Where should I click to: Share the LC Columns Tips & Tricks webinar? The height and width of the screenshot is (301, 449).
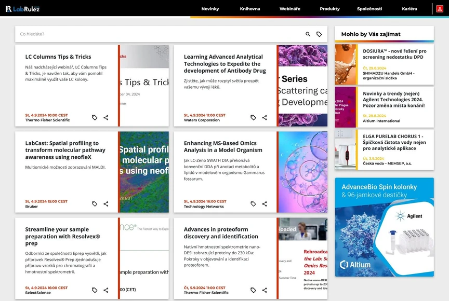click(106, 117)
